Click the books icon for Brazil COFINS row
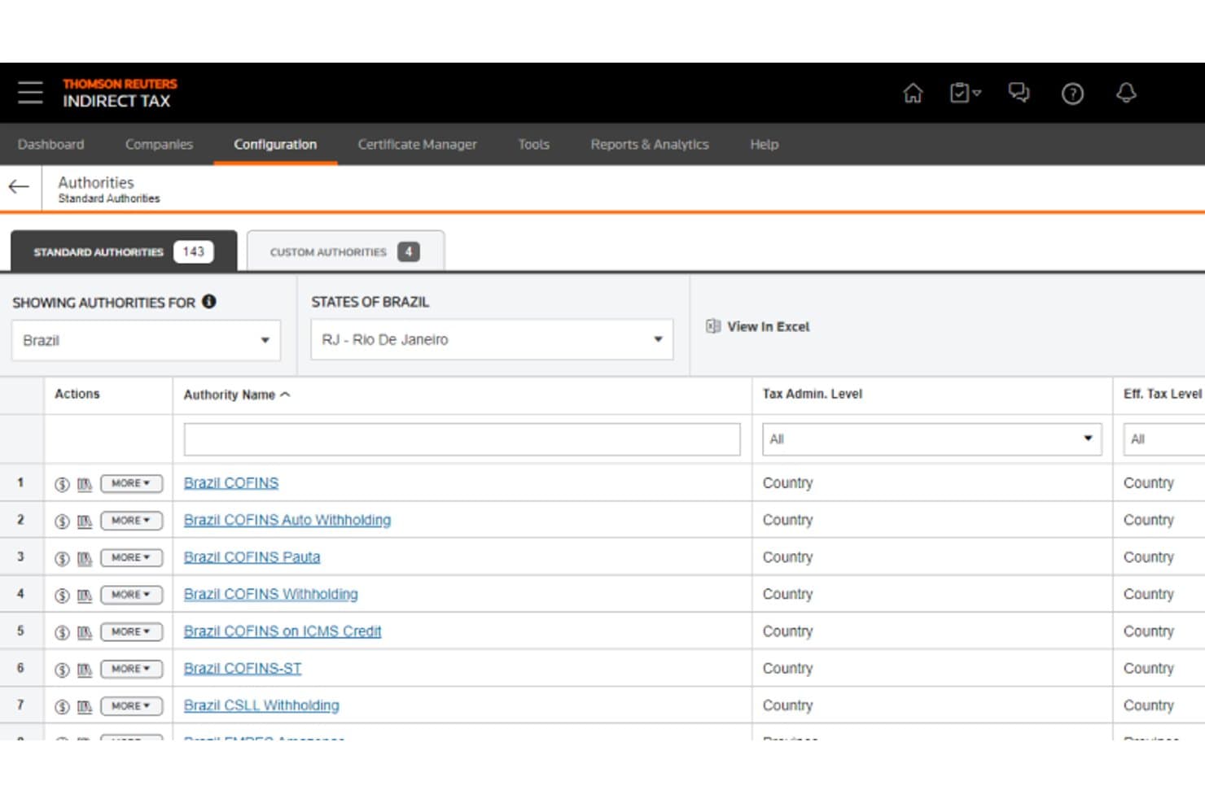 point(85,484)
